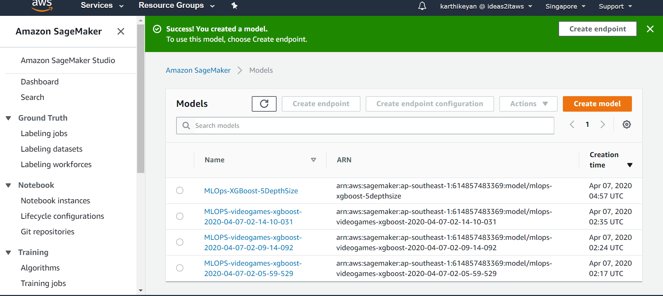Click the Models breadcrumb text
The image size is (663, 296).
[x=261, y=70]
